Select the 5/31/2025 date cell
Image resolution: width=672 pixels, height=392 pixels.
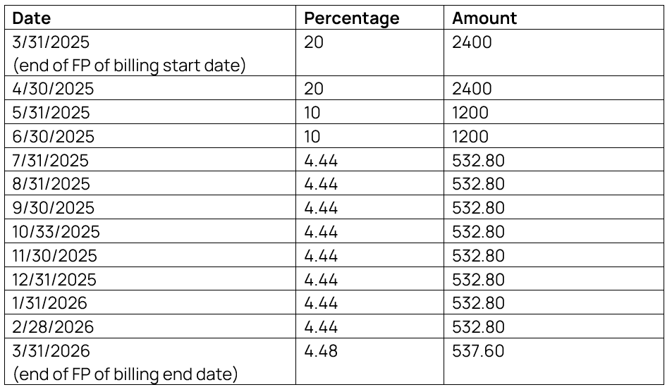pyautogui.click(x=51, y=113)
